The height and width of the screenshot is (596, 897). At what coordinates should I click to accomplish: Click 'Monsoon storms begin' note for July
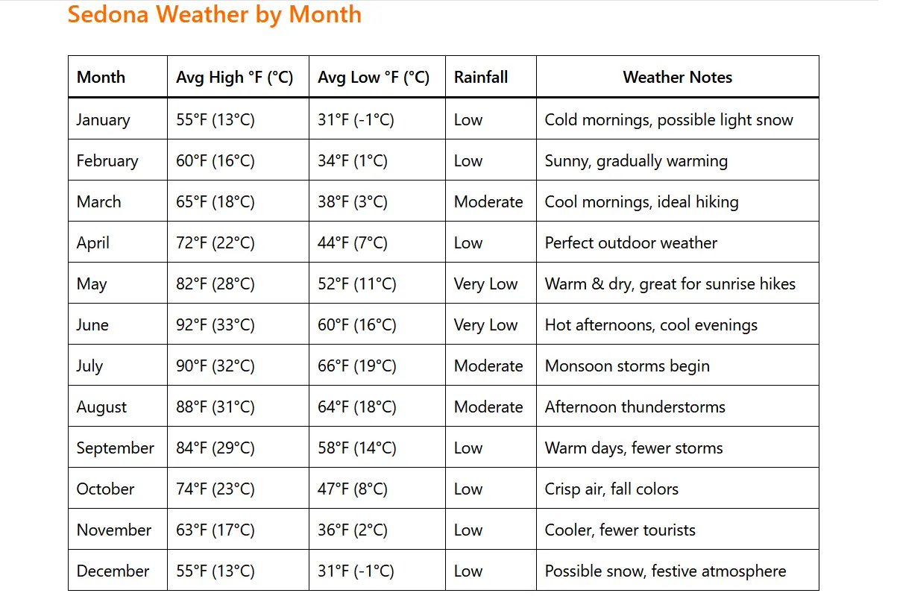[627, 366]
